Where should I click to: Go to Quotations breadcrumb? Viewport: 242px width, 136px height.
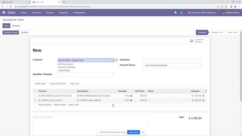(x=9, y=20)
